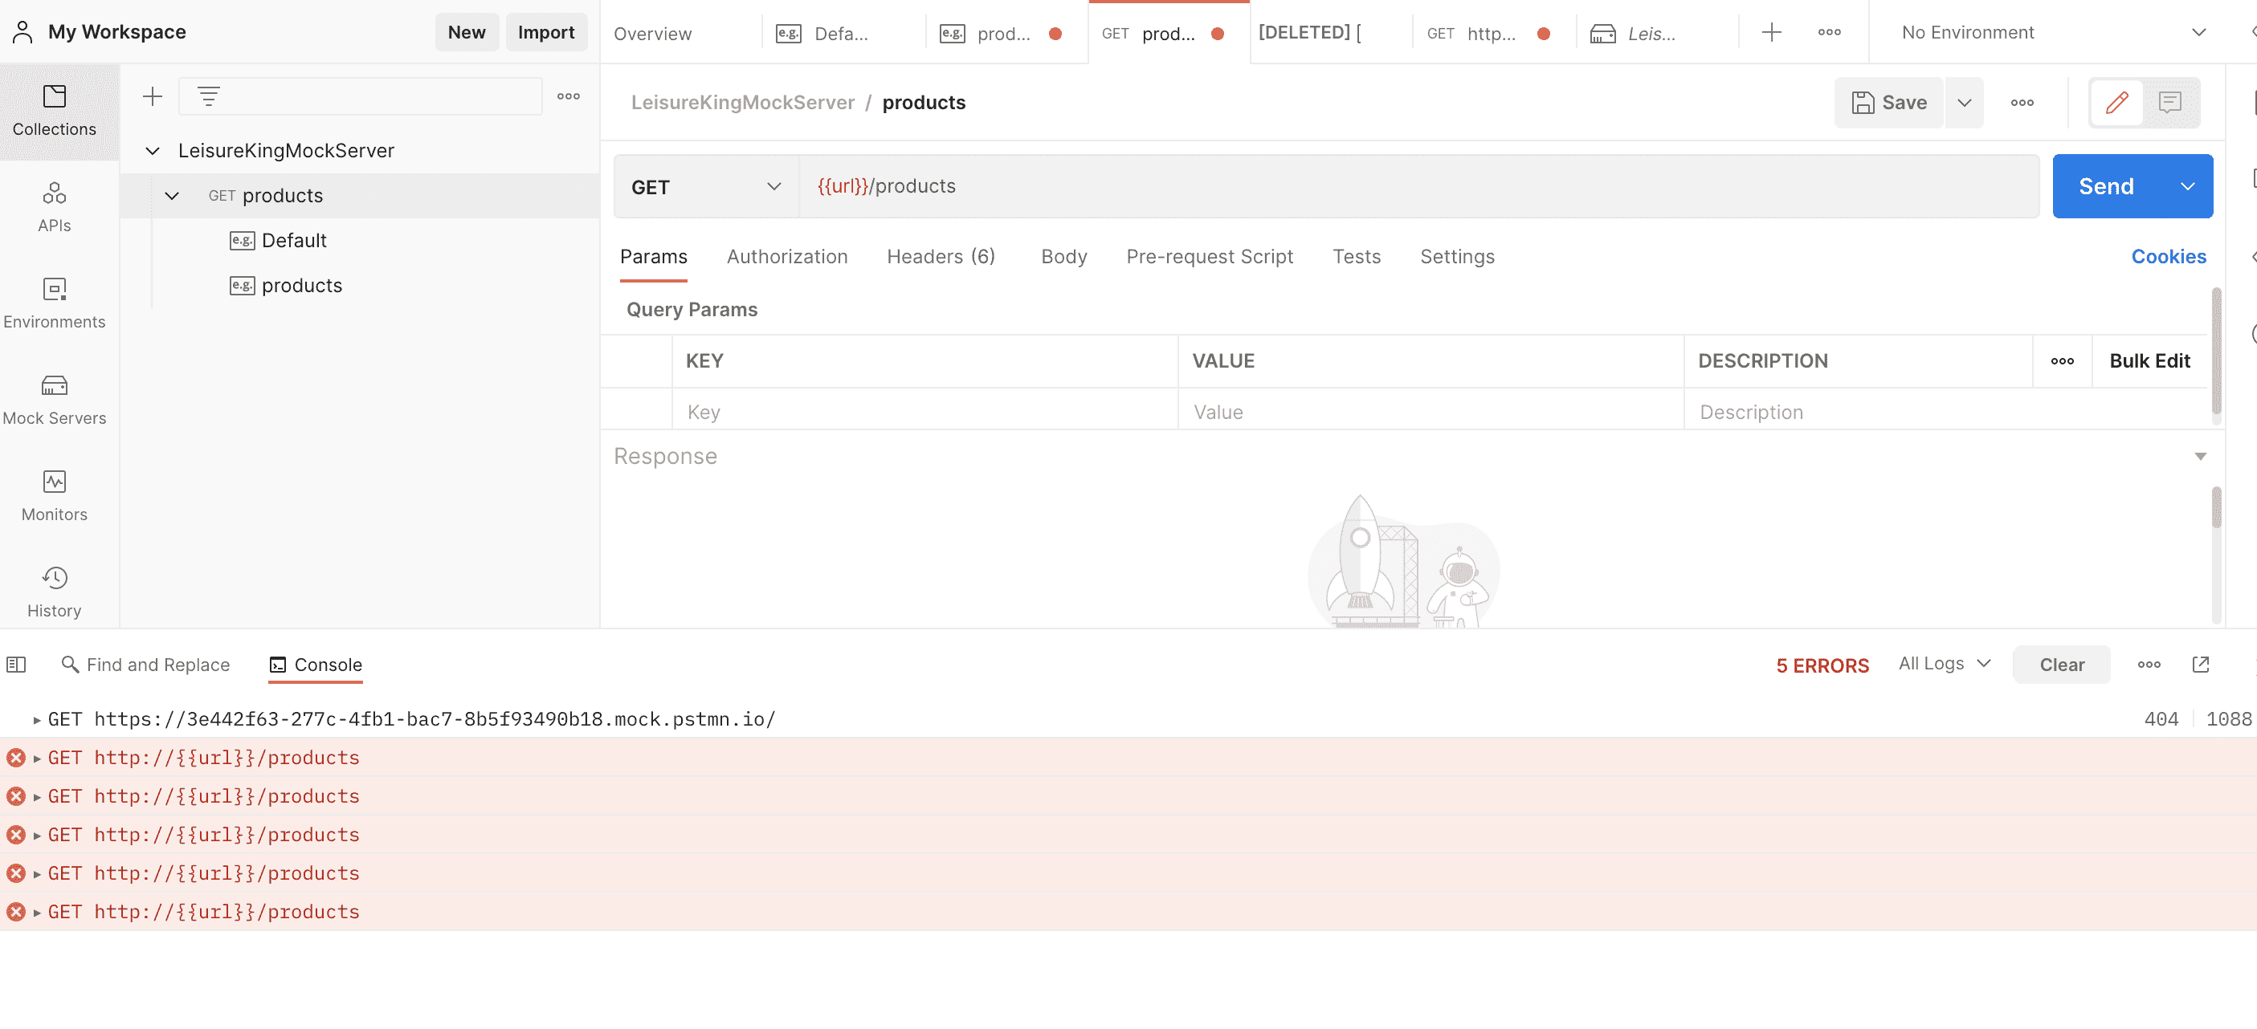Open console in a new window
Screen dimensions: 2257x1029
[2200, 665]
